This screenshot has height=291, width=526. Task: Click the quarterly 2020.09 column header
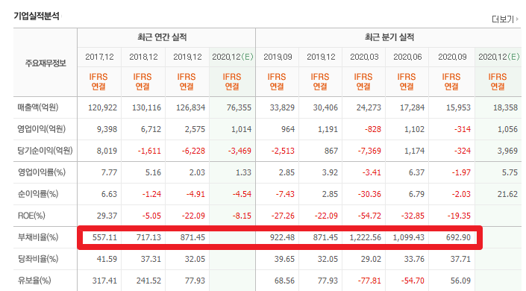coord(452,57)
